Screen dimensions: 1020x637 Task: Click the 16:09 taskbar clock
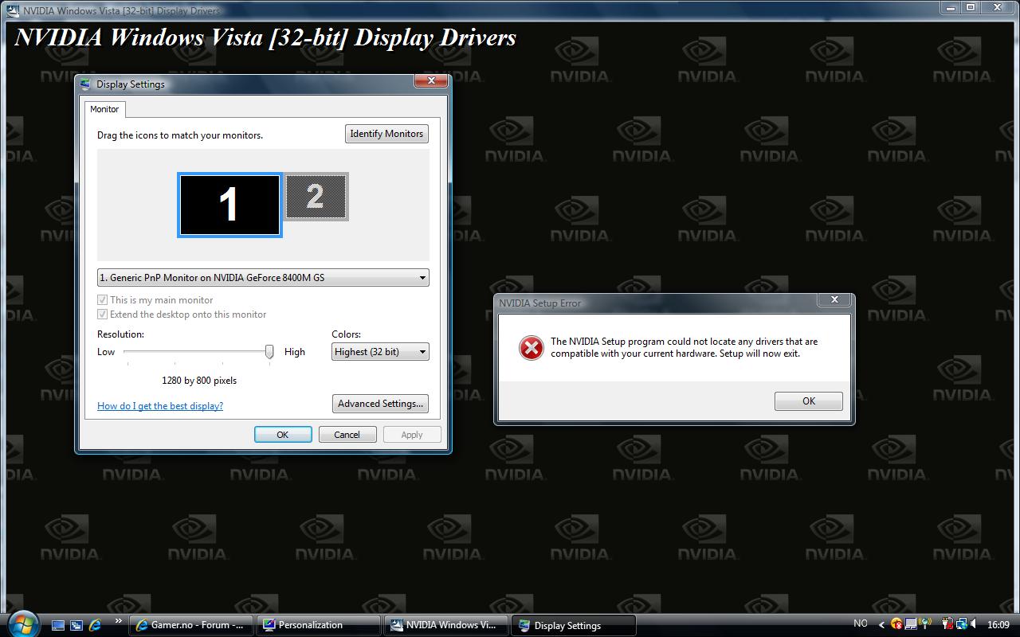[x=998, y=625]
